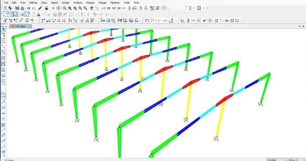
Task: Toggle the model lock padlock icon
Action: [x=47, y=8]
